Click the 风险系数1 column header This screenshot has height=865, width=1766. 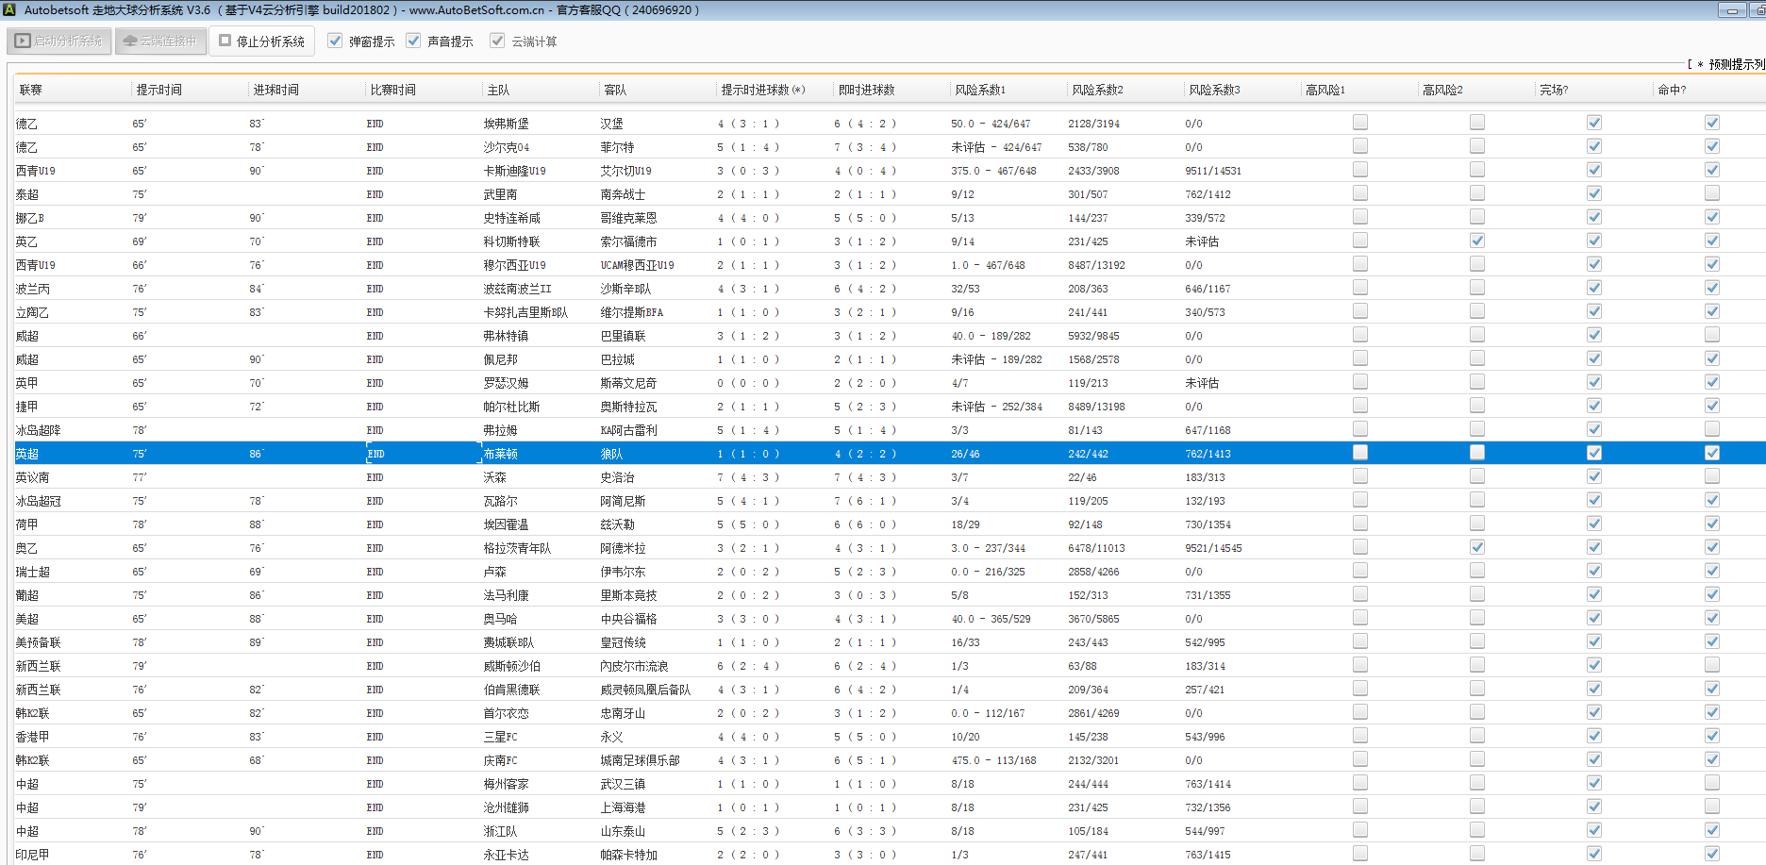pyautogui.click(x=979, y=90)
